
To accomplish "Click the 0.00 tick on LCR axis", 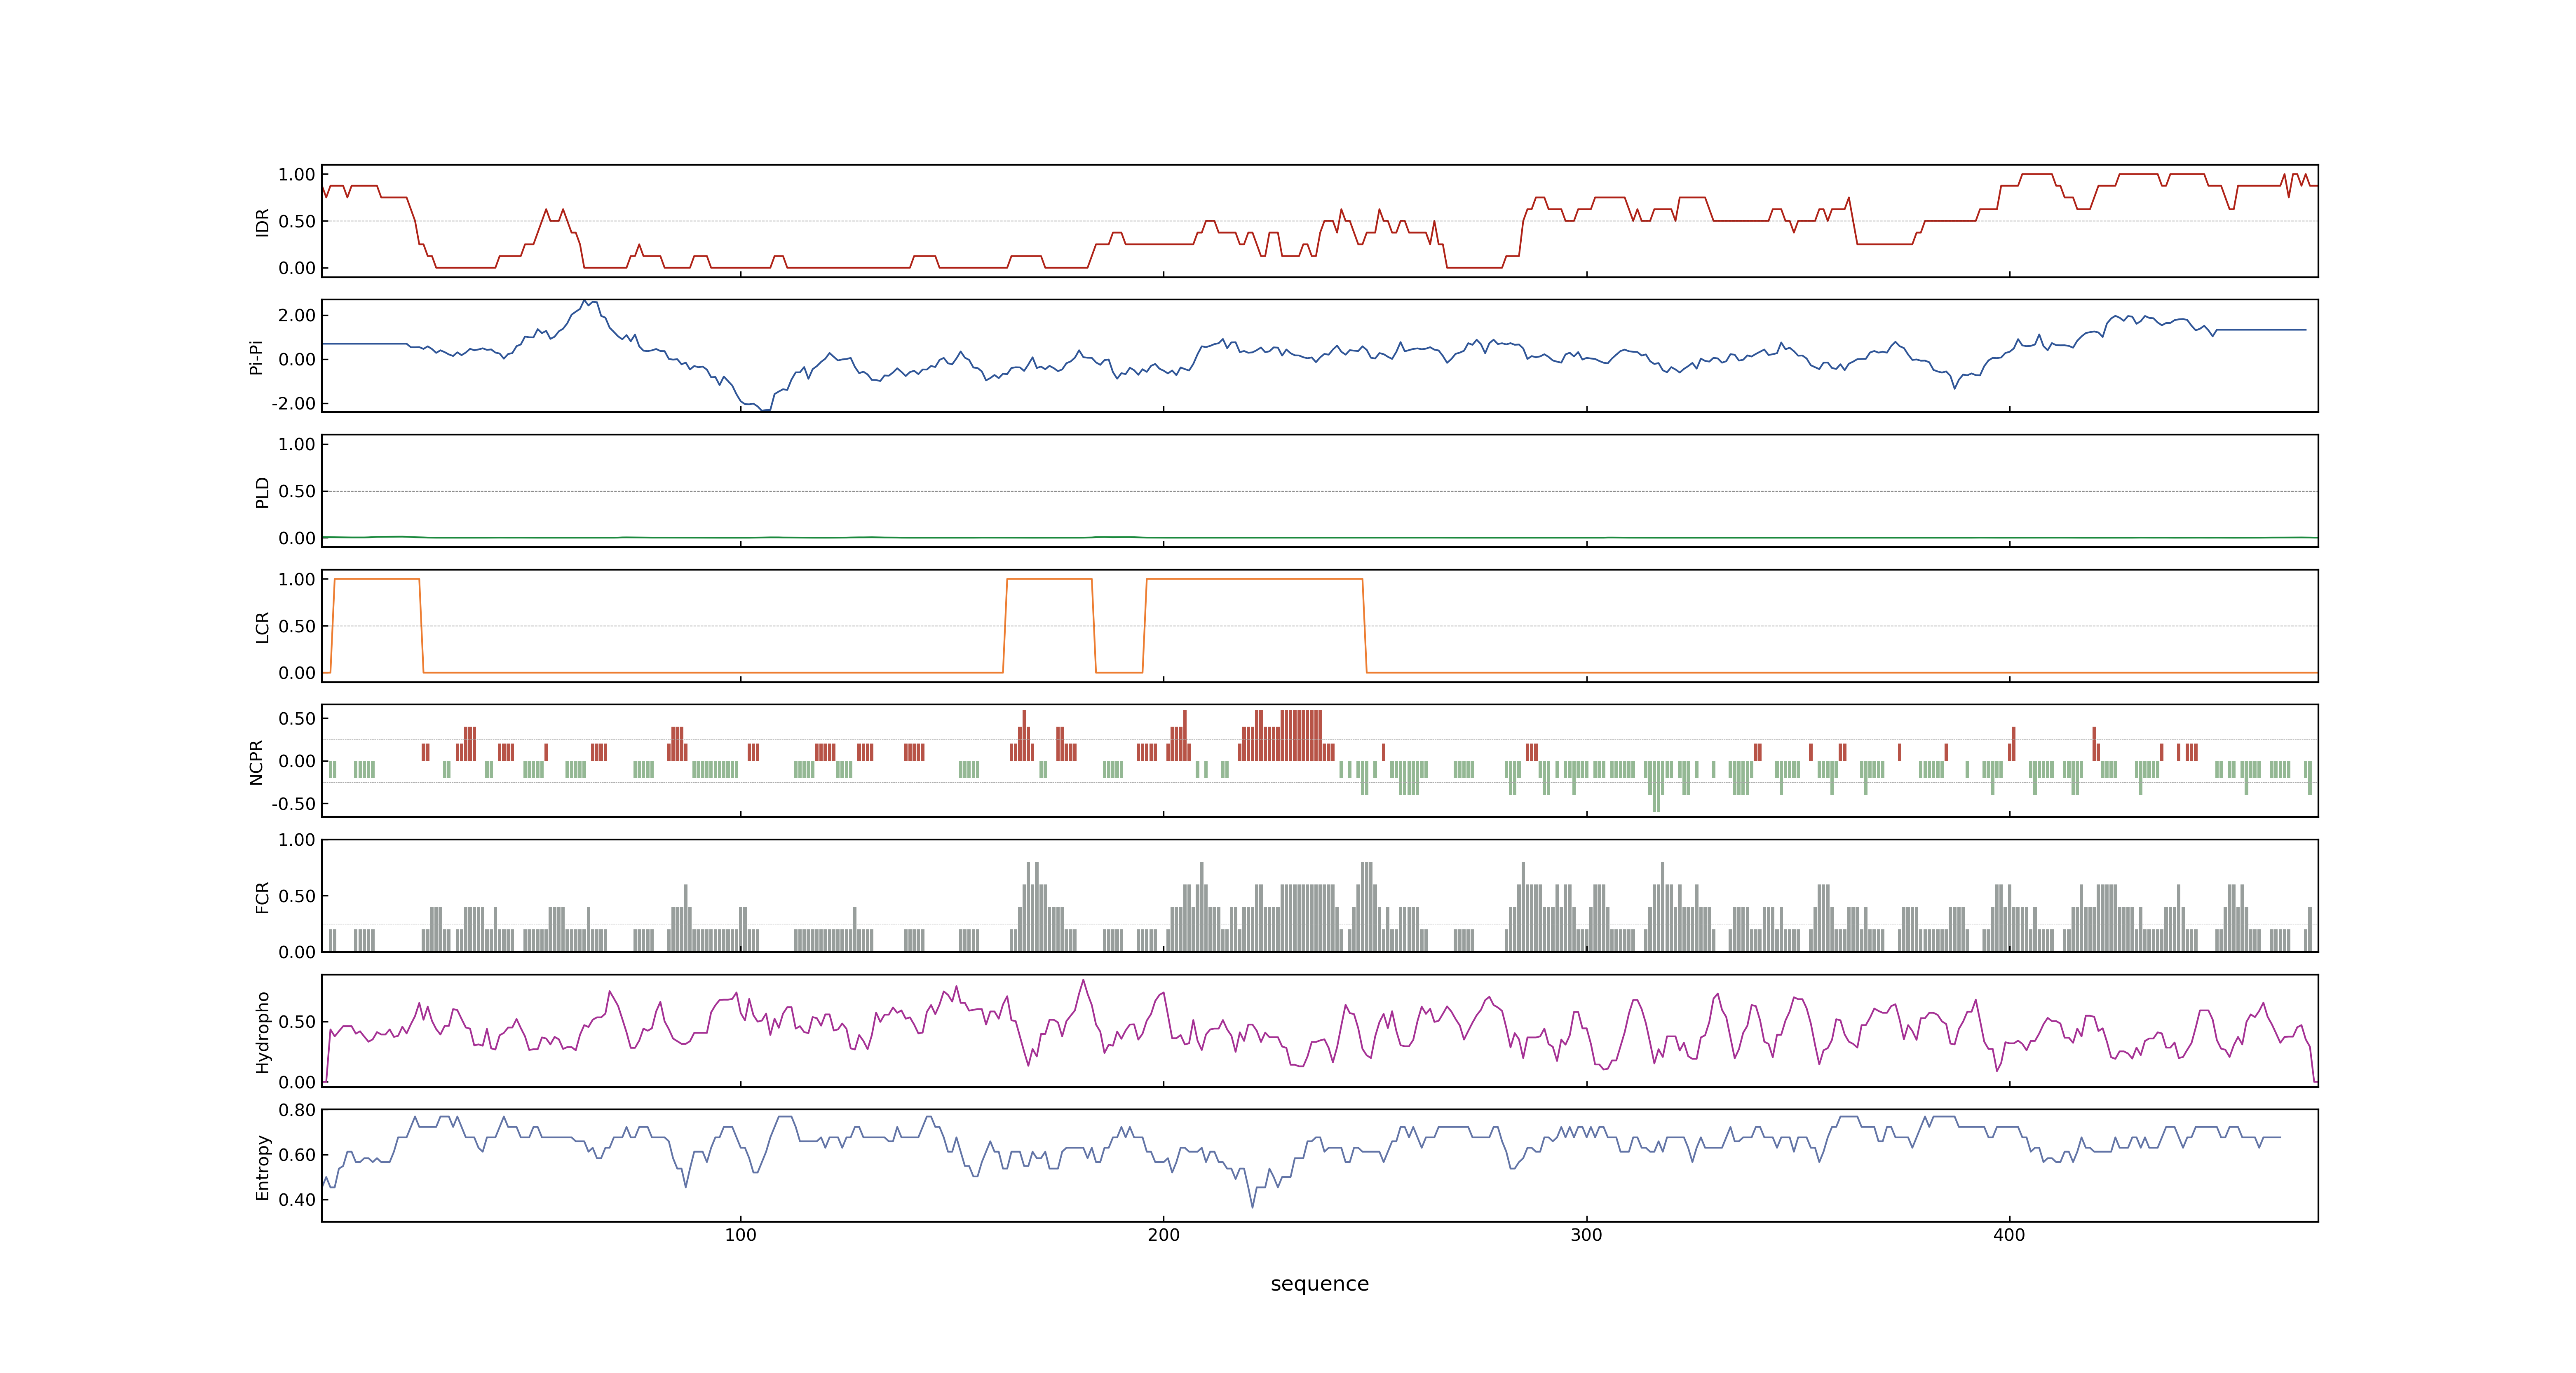I will pos(297,674).
